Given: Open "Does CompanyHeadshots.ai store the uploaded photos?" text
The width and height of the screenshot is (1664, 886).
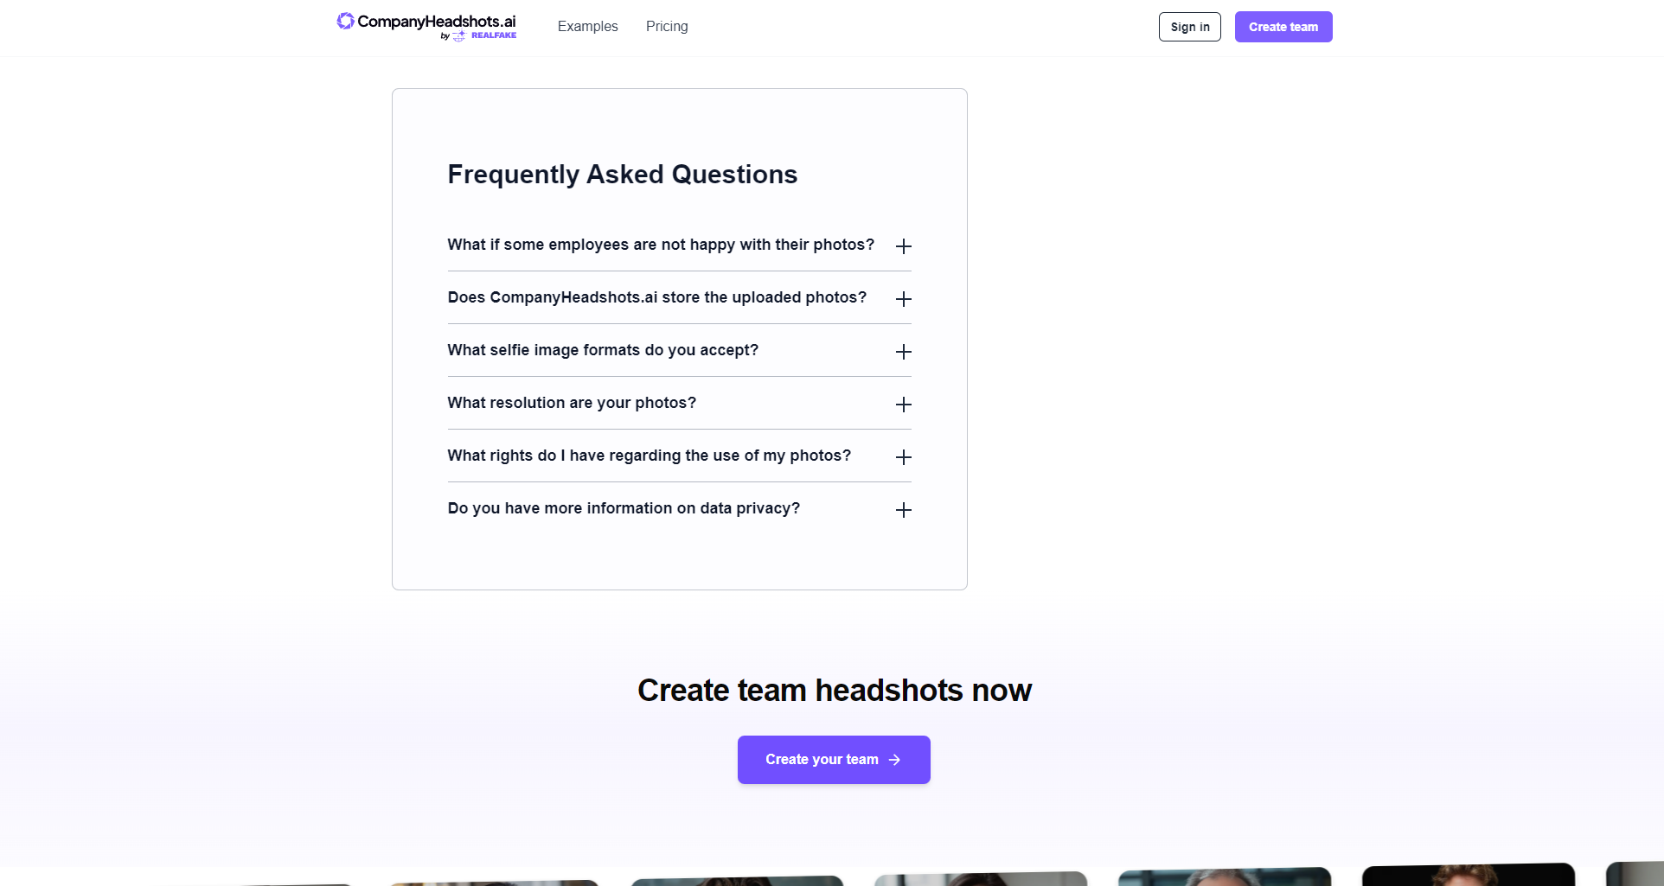Looking at the screenshot, I should (x=656, y=297).
